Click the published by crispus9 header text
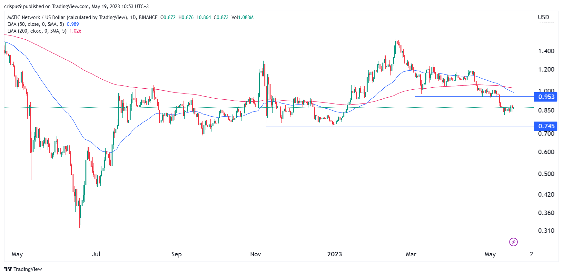The height and width of the screenshot is (276, 563). (76, 6)
